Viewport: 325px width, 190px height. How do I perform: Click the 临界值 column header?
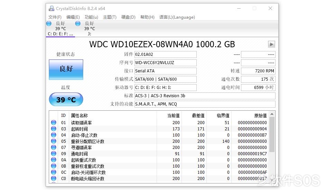pos(223,116)
